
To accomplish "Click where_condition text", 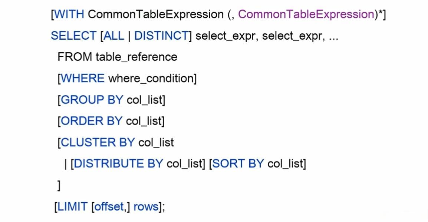I will (151, 79).
